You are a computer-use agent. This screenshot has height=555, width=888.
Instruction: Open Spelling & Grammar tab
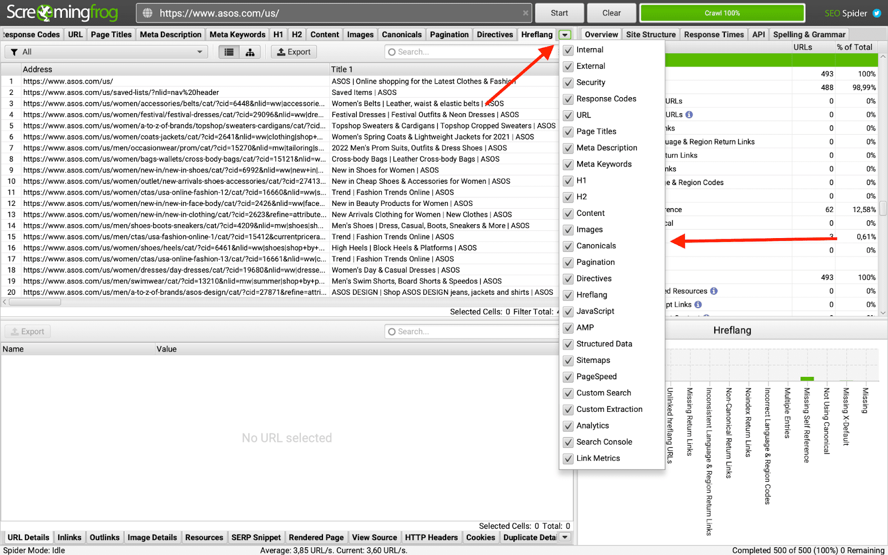(x=809, y=34)
